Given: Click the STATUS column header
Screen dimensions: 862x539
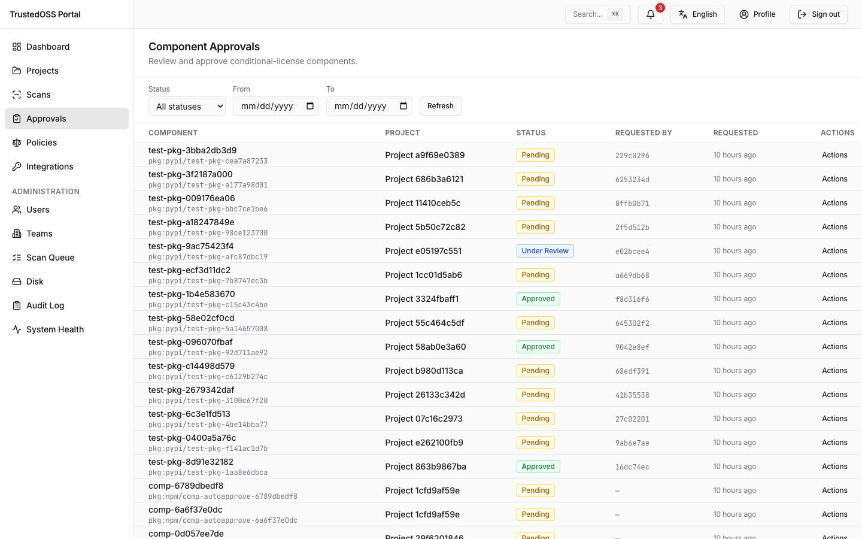Looking at the screenshot, I should (x=531, y=133).
